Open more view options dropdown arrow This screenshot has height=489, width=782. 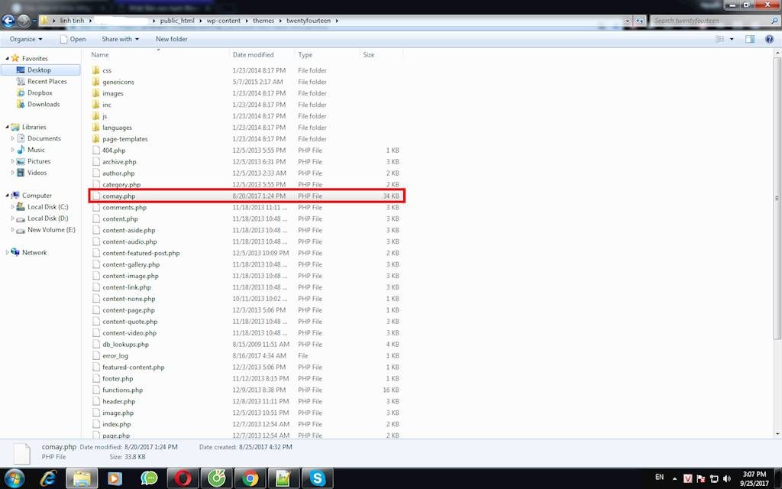pyautogui.click(x=732, y=39)
